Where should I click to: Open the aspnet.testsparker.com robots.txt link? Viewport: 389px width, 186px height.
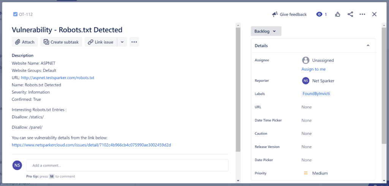click(x=58, y=78)
